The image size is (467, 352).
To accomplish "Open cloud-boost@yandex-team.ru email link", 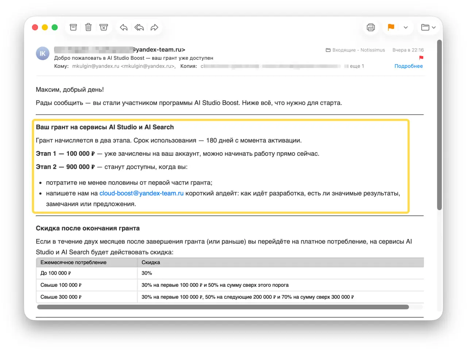I will [x=142, y=193].
